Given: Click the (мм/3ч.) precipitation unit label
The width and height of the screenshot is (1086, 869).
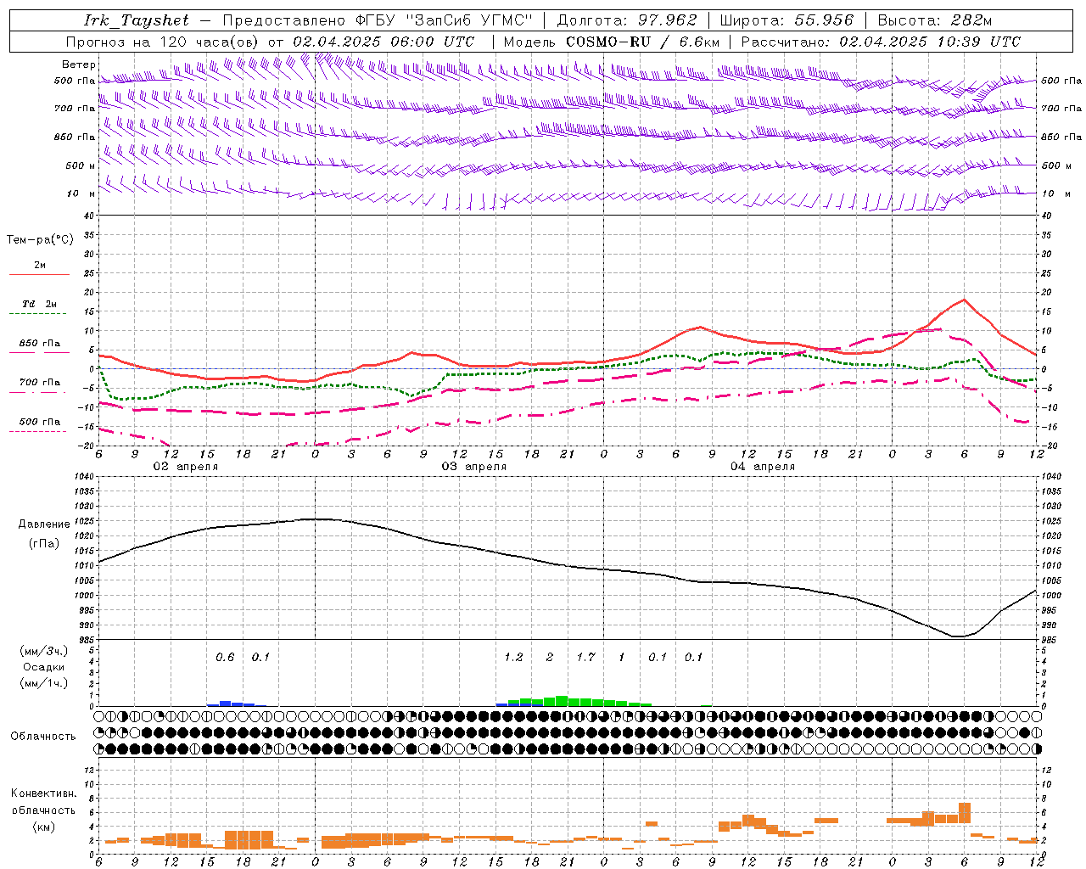Looking at the screenshot, I should (x=42, y=651).
